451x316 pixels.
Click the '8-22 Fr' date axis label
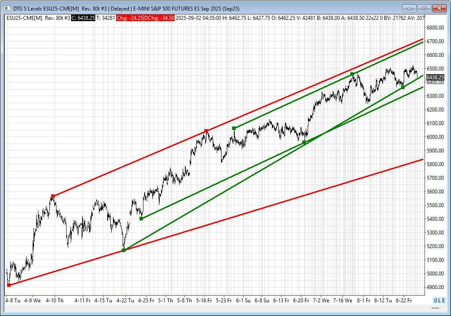tap(404, 301)
